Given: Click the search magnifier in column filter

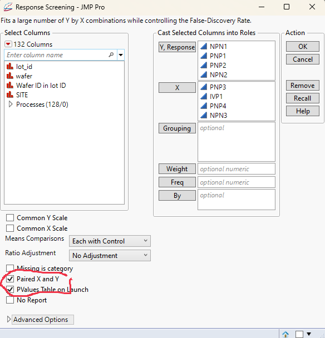Looking at the screenshot, I should [x=111, y=54].
